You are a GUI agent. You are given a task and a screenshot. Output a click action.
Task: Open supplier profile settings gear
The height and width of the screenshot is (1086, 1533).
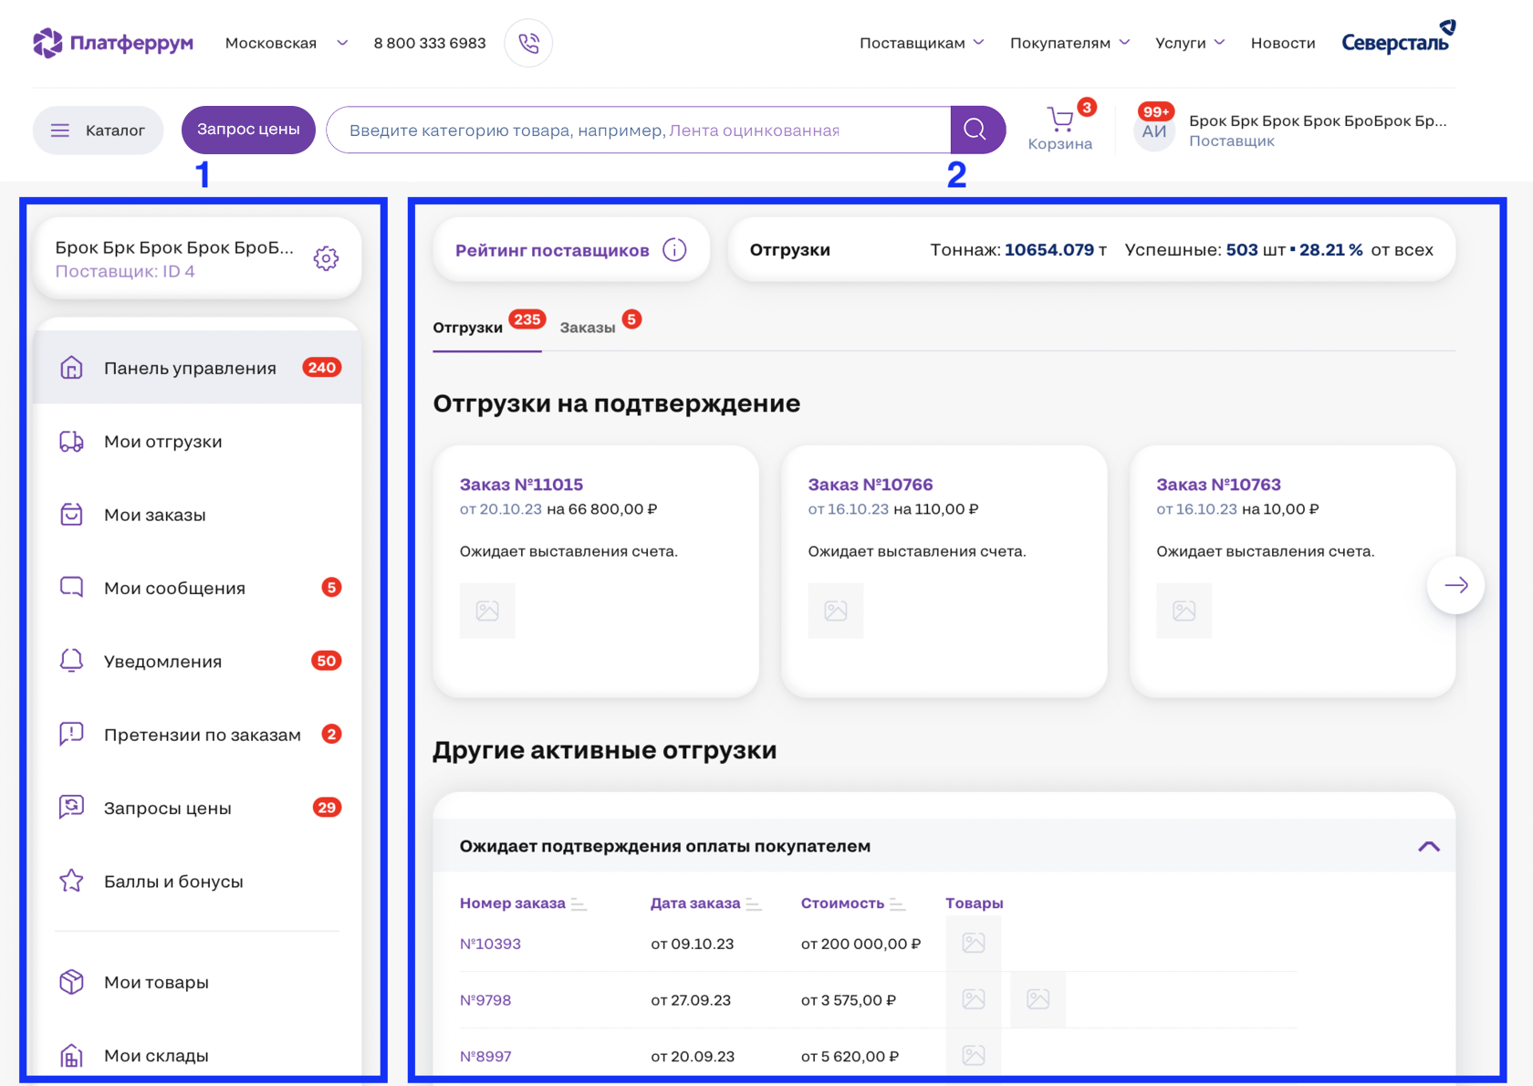tap(326, 258)
